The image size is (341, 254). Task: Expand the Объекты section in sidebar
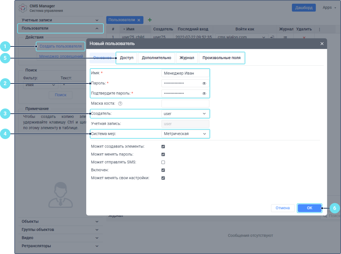tap(61, 222)
